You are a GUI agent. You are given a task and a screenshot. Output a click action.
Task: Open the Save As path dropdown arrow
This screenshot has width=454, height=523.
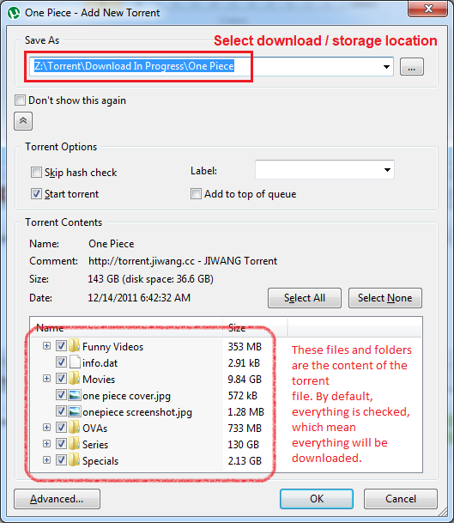[386, 67]
